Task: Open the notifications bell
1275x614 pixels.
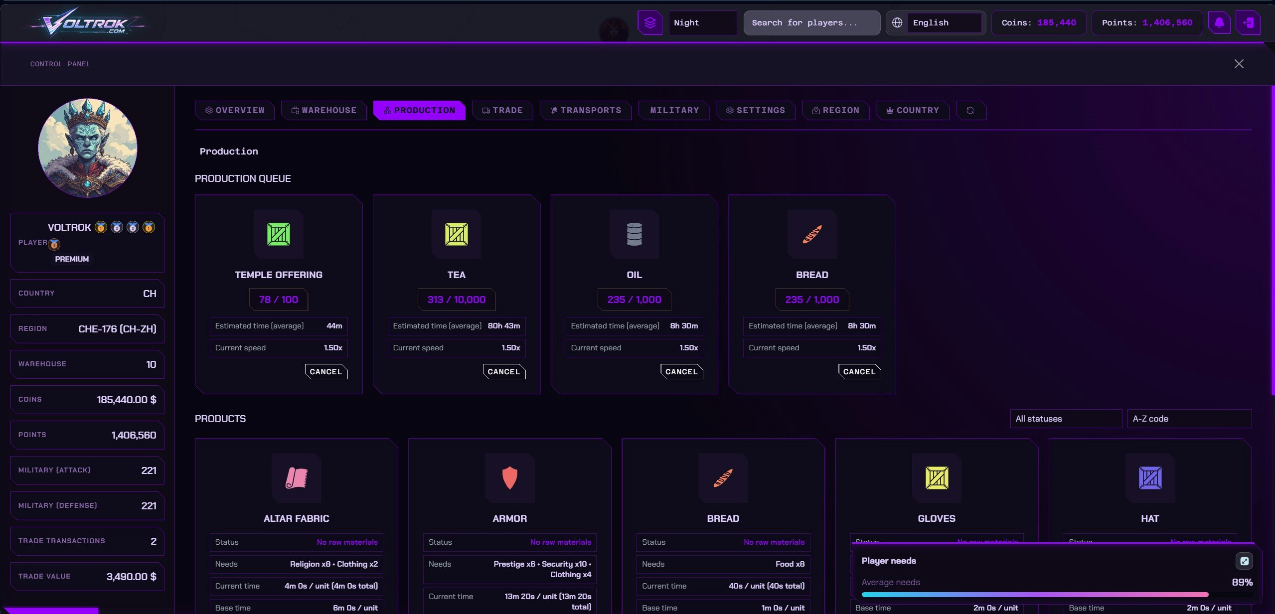Action: pyautogui.click(x=1219, y=23)
